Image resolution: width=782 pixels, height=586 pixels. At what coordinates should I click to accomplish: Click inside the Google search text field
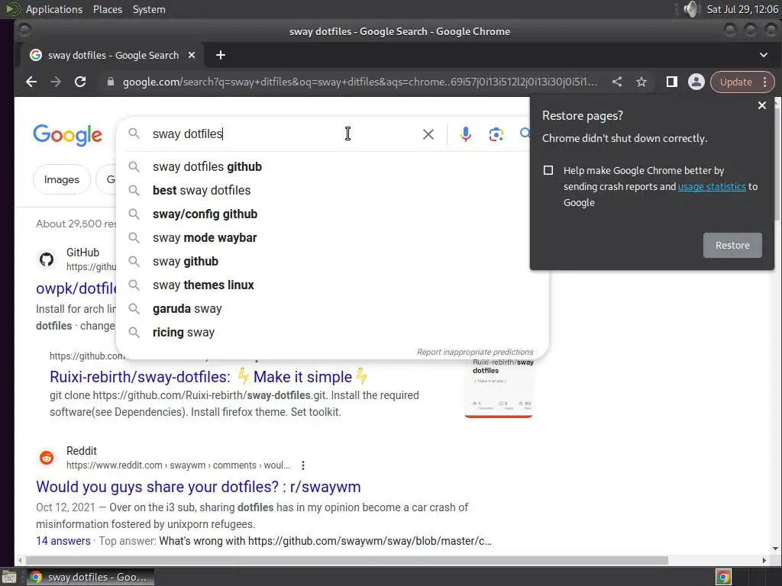tap(282, 134)
